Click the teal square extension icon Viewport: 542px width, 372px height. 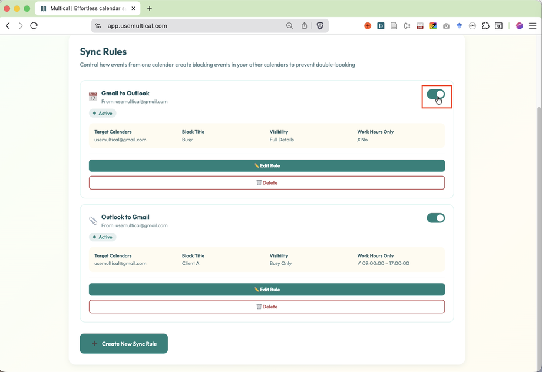tap(381, 26)
